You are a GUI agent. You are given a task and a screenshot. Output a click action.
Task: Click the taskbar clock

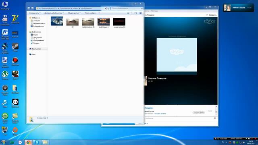coord(251,142)
